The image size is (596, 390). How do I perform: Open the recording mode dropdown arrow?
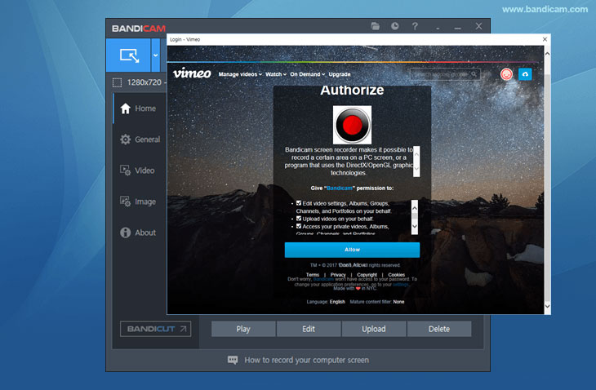tap(155, 55)
